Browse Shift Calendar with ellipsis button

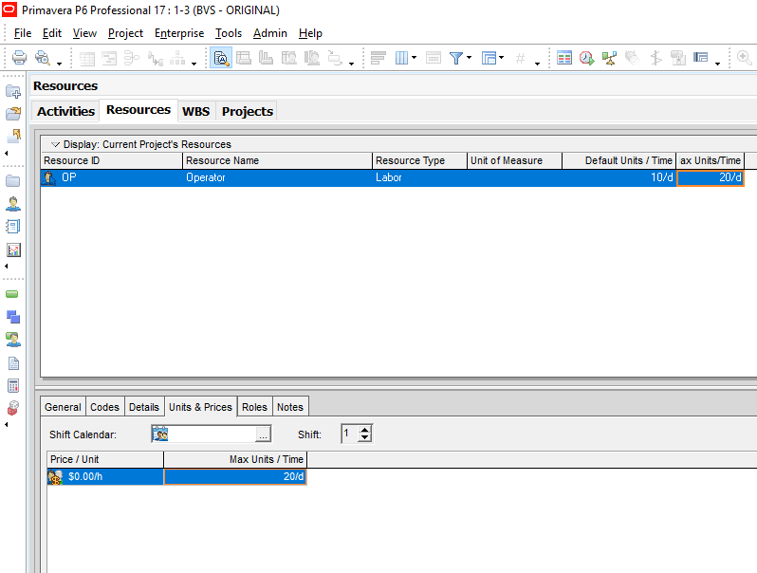pos(263,434)
